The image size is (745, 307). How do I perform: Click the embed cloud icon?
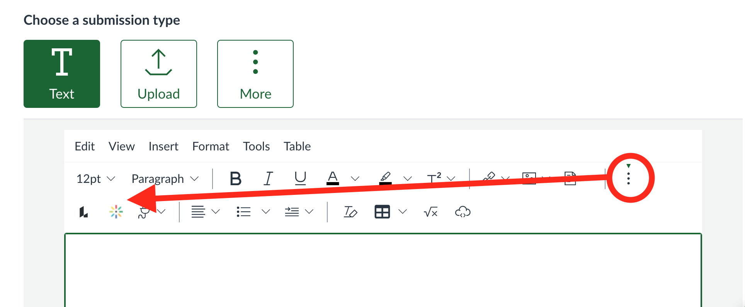pyautogui.click(x=463, y=212)
